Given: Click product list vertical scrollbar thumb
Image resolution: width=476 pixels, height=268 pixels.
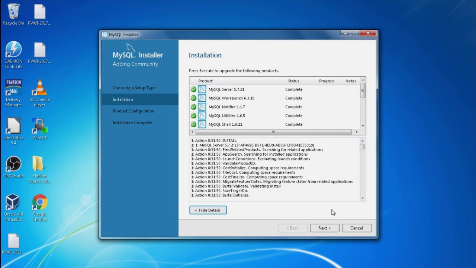Looking at the screenshot, I should point(363,90).
